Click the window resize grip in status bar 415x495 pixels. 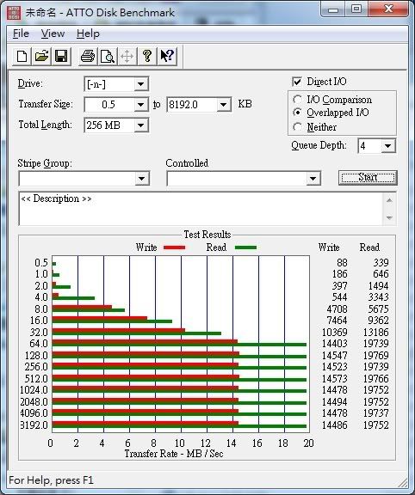click(402, 482)
